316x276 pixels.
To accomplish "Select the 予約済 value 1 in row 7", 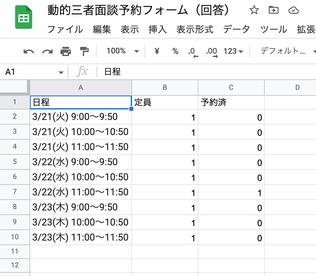I will point(231,192).
